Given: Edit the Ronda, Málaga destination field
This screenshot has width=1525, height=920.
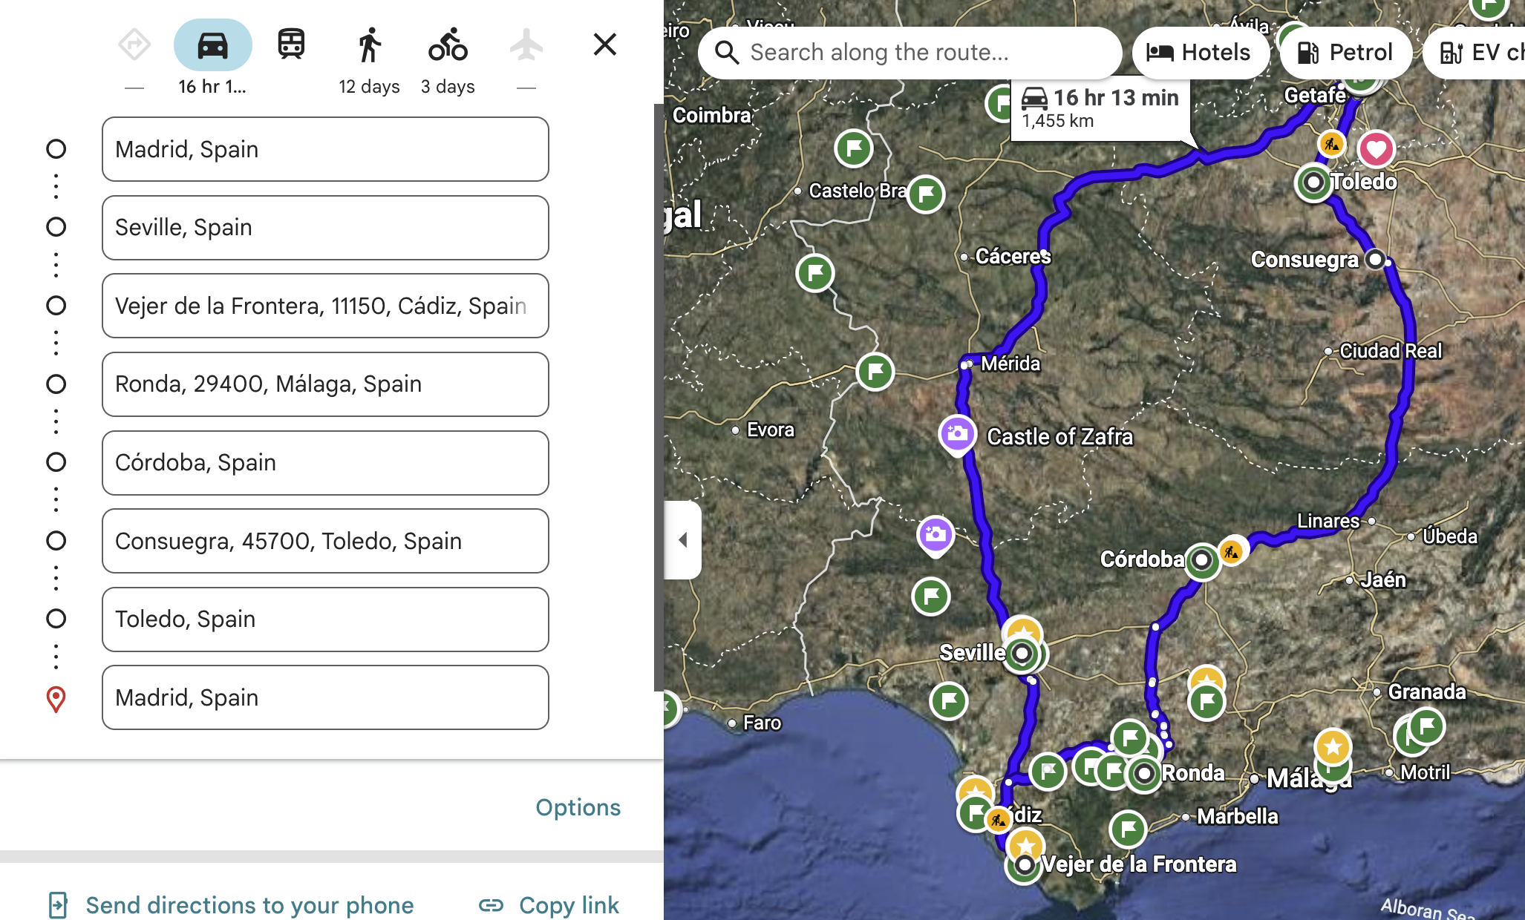Looking at the screenshot, I should click(x=325, y=384).
